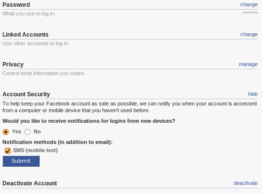Viewport: 262px width, 194px height.
Task: Select the Yes radio button for login notifications
Action: tap(6, 132)
